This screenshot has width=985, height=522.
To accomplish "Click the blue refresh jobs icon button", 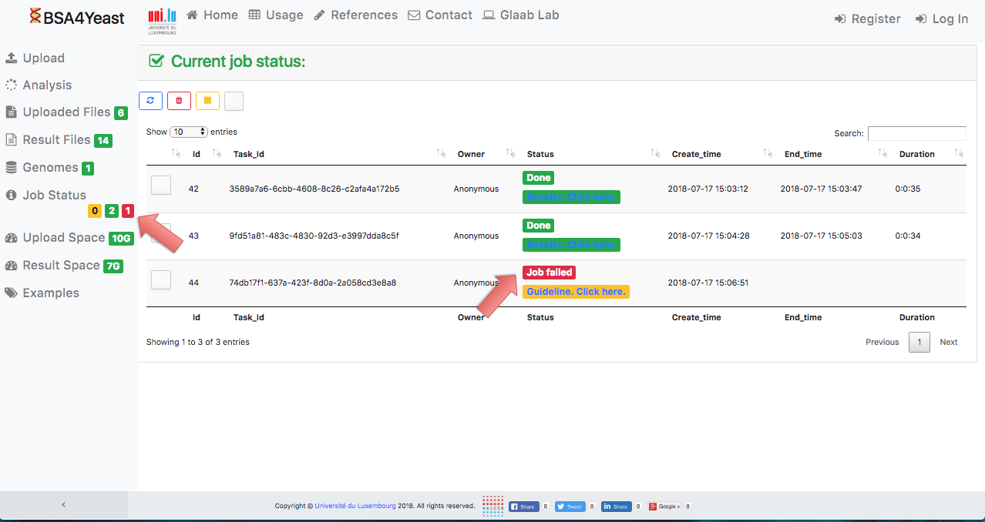I will [x=150, y=101].
